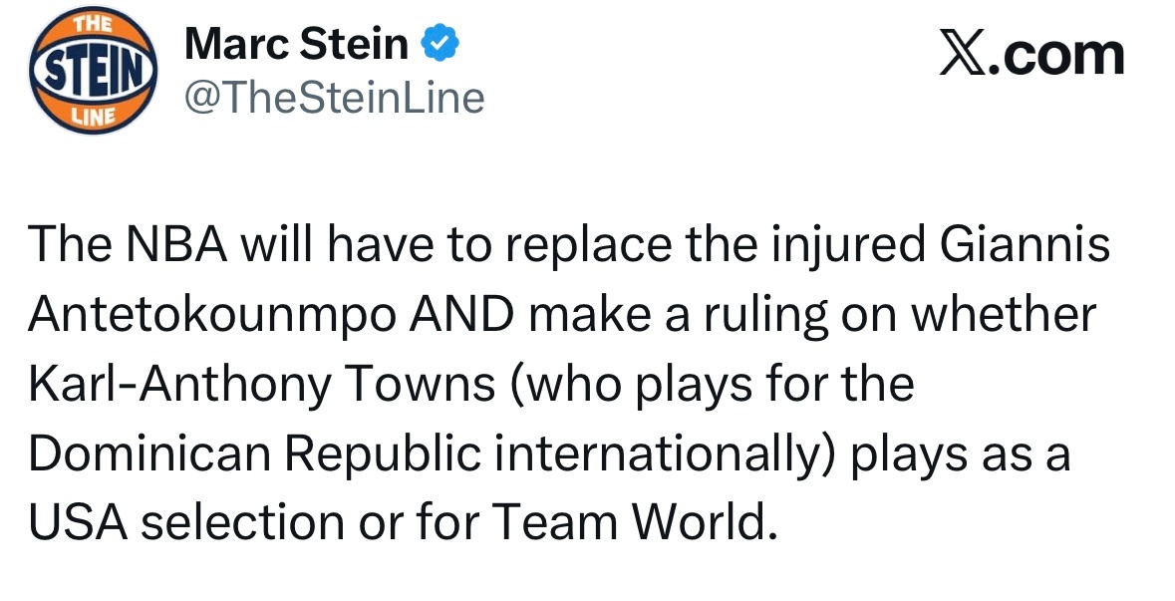
Task: Click the LINE text at the avatar bottom
Action: [95, 117]
